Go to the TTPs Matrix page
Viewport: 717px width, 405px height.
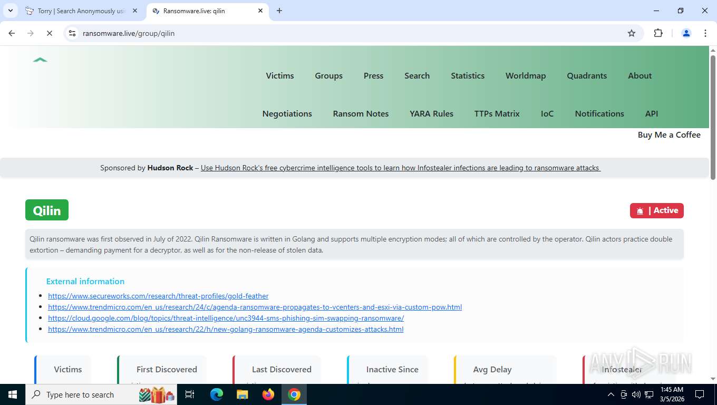coord(497,113)
